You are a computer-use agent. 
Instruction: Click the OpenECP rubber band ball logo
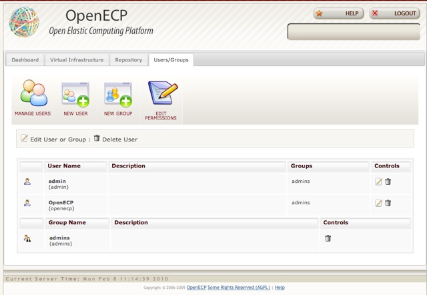coord(24,22)
